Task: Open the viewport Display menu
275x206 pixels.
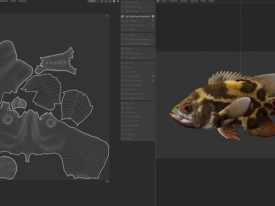Action: click(184, 1)
